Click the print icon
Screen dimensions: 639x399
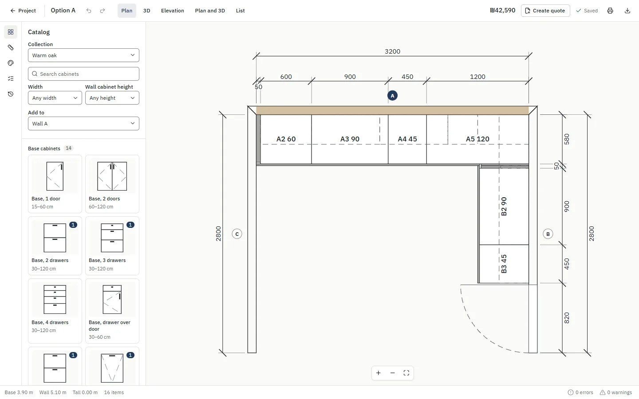(x=610, y=11)
